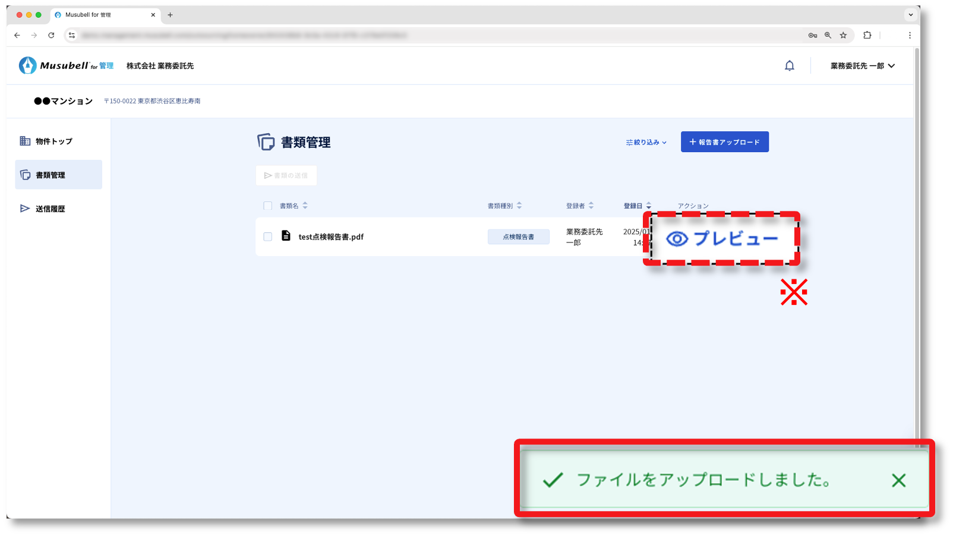Click the Musubell logo in header
The height and width of the screenshot is (539, 953).
click(x=66, y=65)
